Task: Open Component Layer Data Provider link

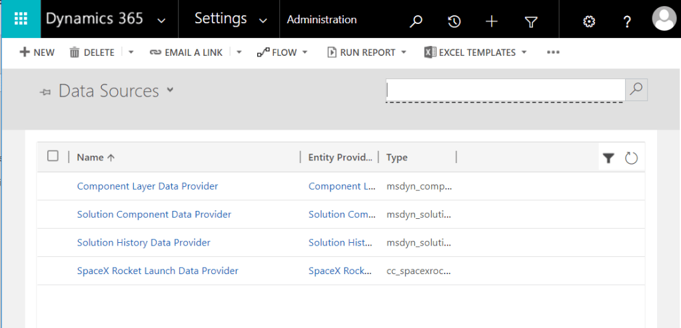Action: pos(147,186)
